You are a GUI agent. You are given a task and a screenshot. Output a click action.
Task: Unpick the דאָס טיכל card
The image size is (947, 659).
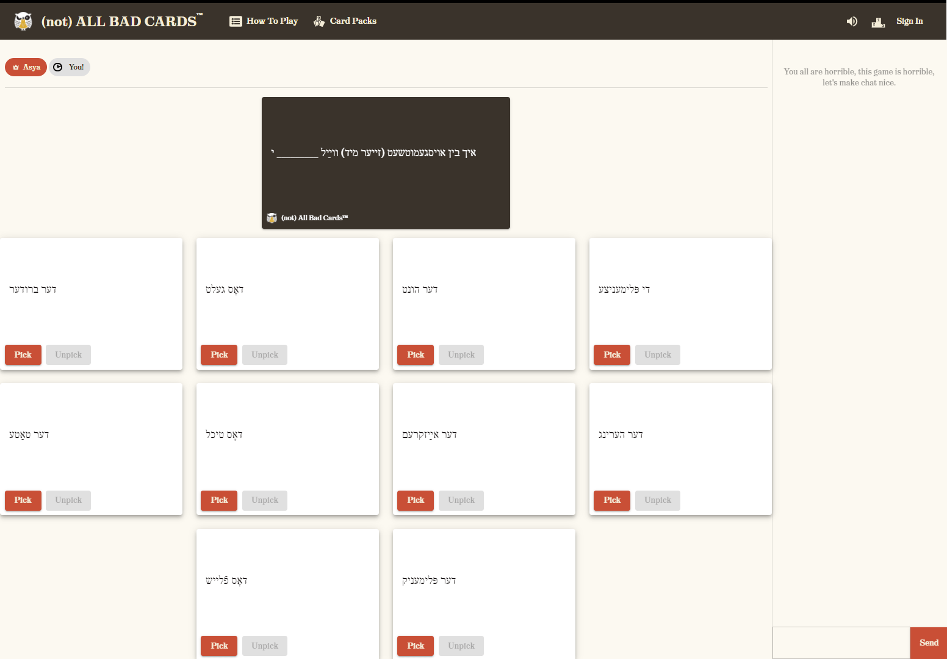pyautogui.click(x=265, y=500)
